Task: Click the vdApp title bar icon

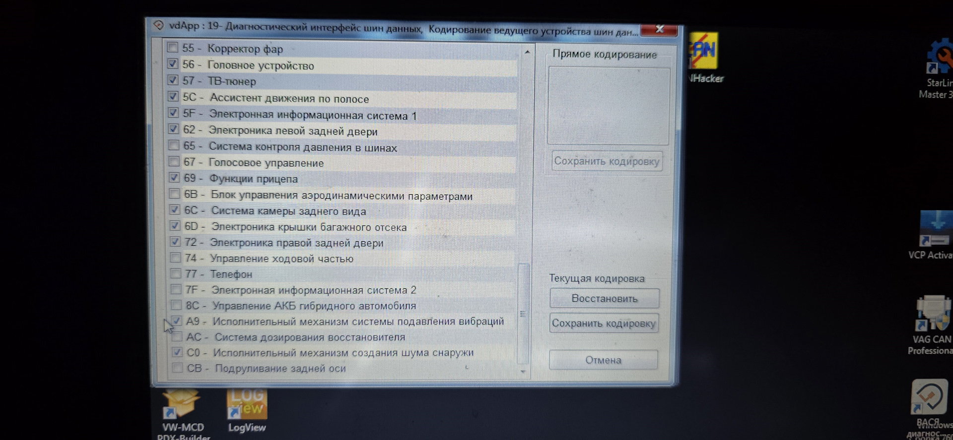Action: tap(158, 25)
